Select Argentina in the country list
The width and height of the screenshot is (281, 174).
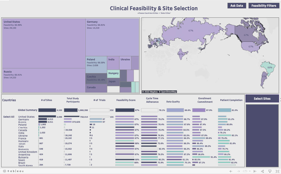tap(24, 155)
